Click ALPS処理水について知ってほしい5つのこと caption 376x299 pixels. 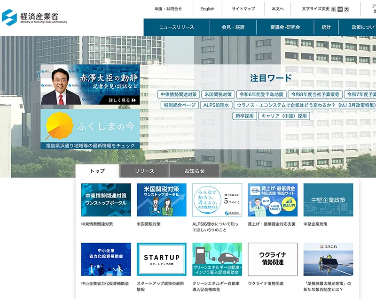click(215, 227)
